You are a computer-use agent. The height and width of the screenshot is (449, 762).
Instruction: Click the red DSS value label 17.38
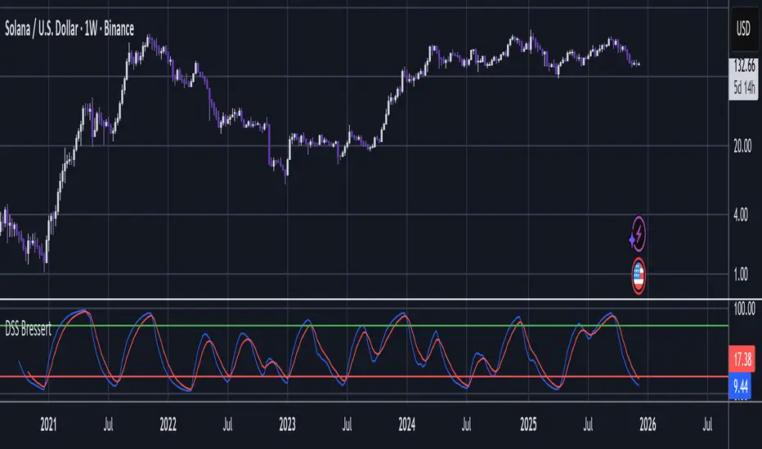click(x=742, y=359)
